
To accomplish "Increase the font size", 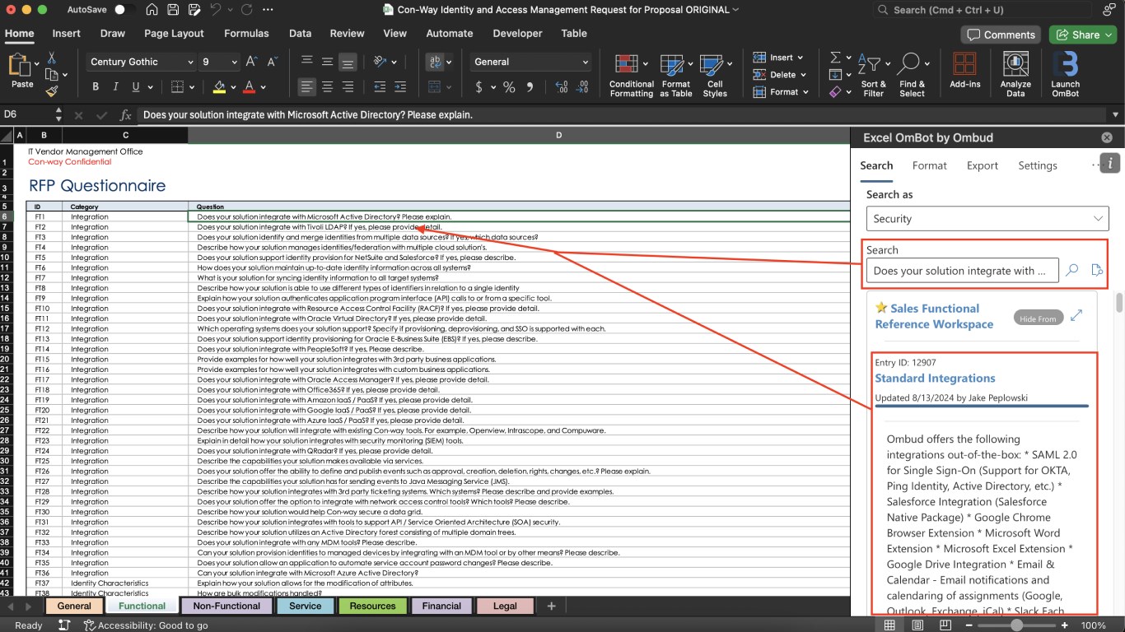I will [253, 62].
